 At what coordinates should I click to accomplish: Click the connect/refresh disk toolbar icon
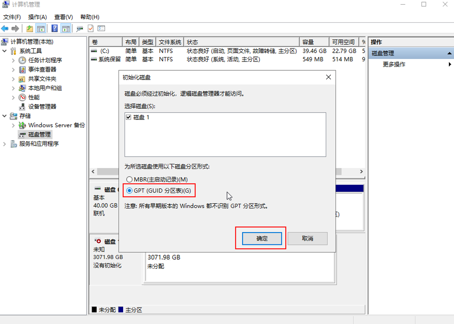79,28
